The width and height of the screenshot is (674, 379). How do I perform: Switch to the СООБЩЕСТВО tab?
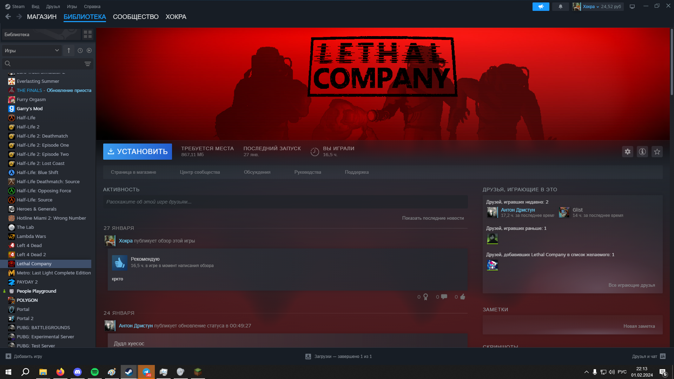pos(136,17)
